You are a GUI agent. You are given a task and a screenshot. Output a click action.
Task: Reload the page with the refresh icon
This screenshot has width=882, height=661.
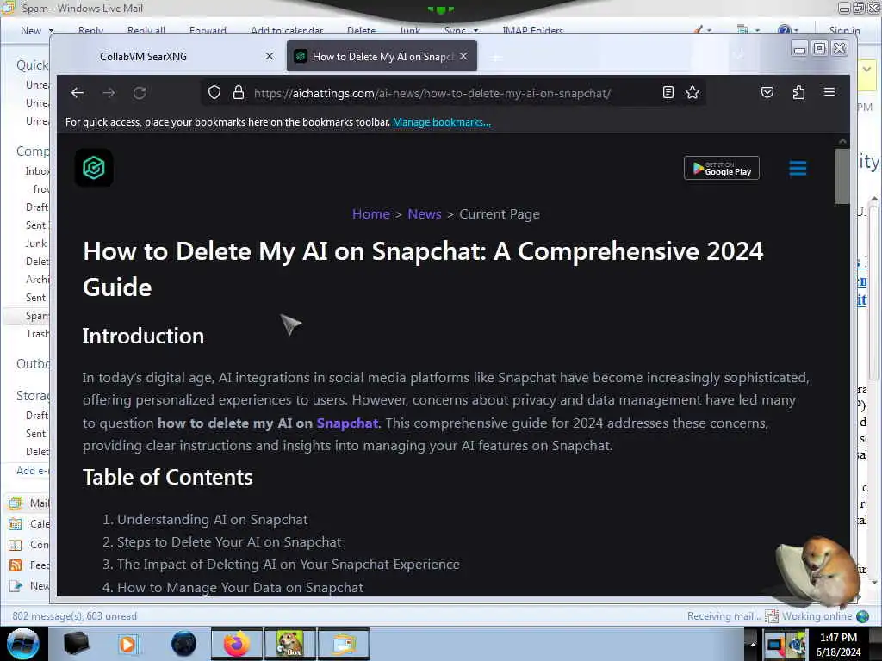[140, 93]
